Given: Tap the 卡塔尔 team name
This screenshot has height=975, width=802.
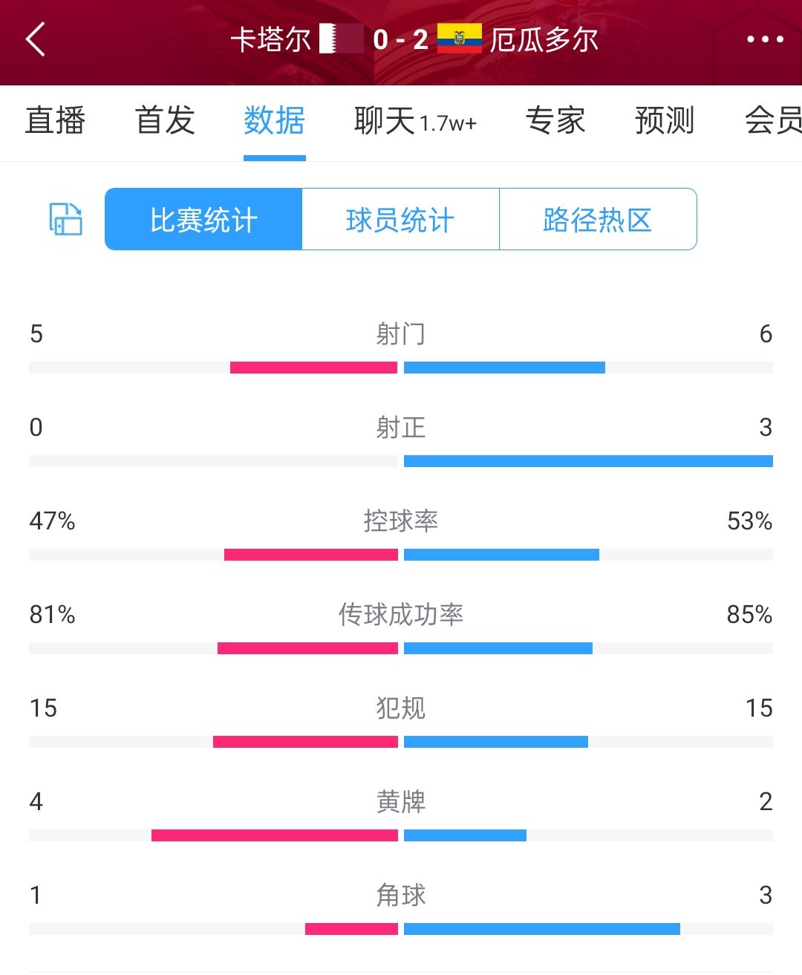Looking at the screenshot, I should coord(270,39).
